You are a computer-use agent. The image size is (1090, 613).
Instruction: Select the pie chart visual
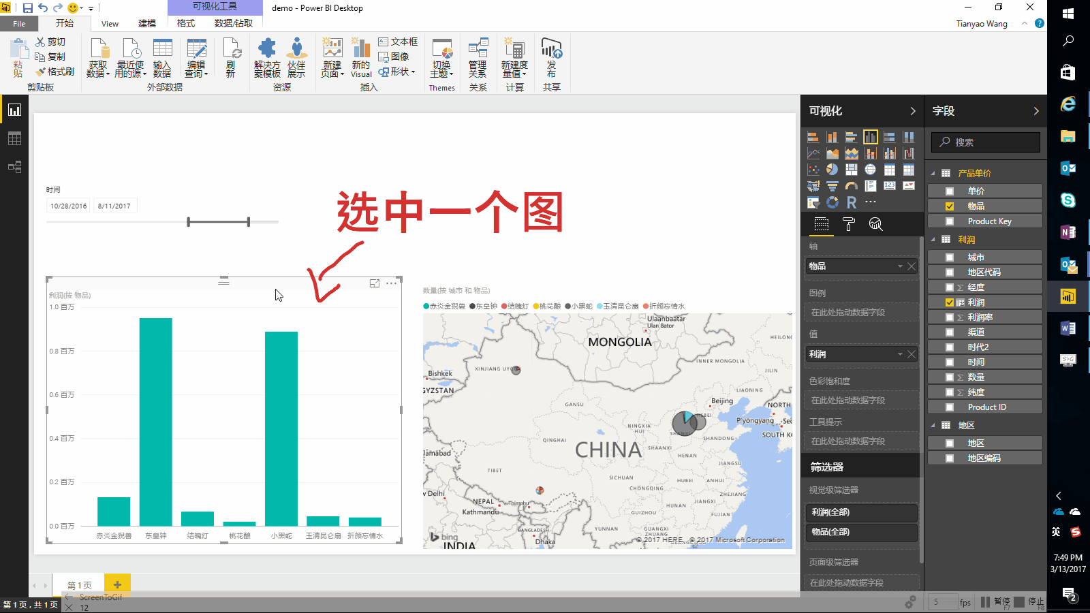coord(832,170)
